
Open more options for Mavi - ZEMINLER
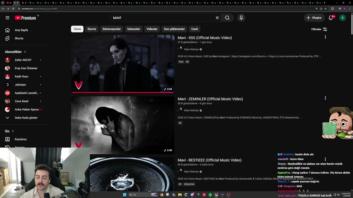[325, 98]
